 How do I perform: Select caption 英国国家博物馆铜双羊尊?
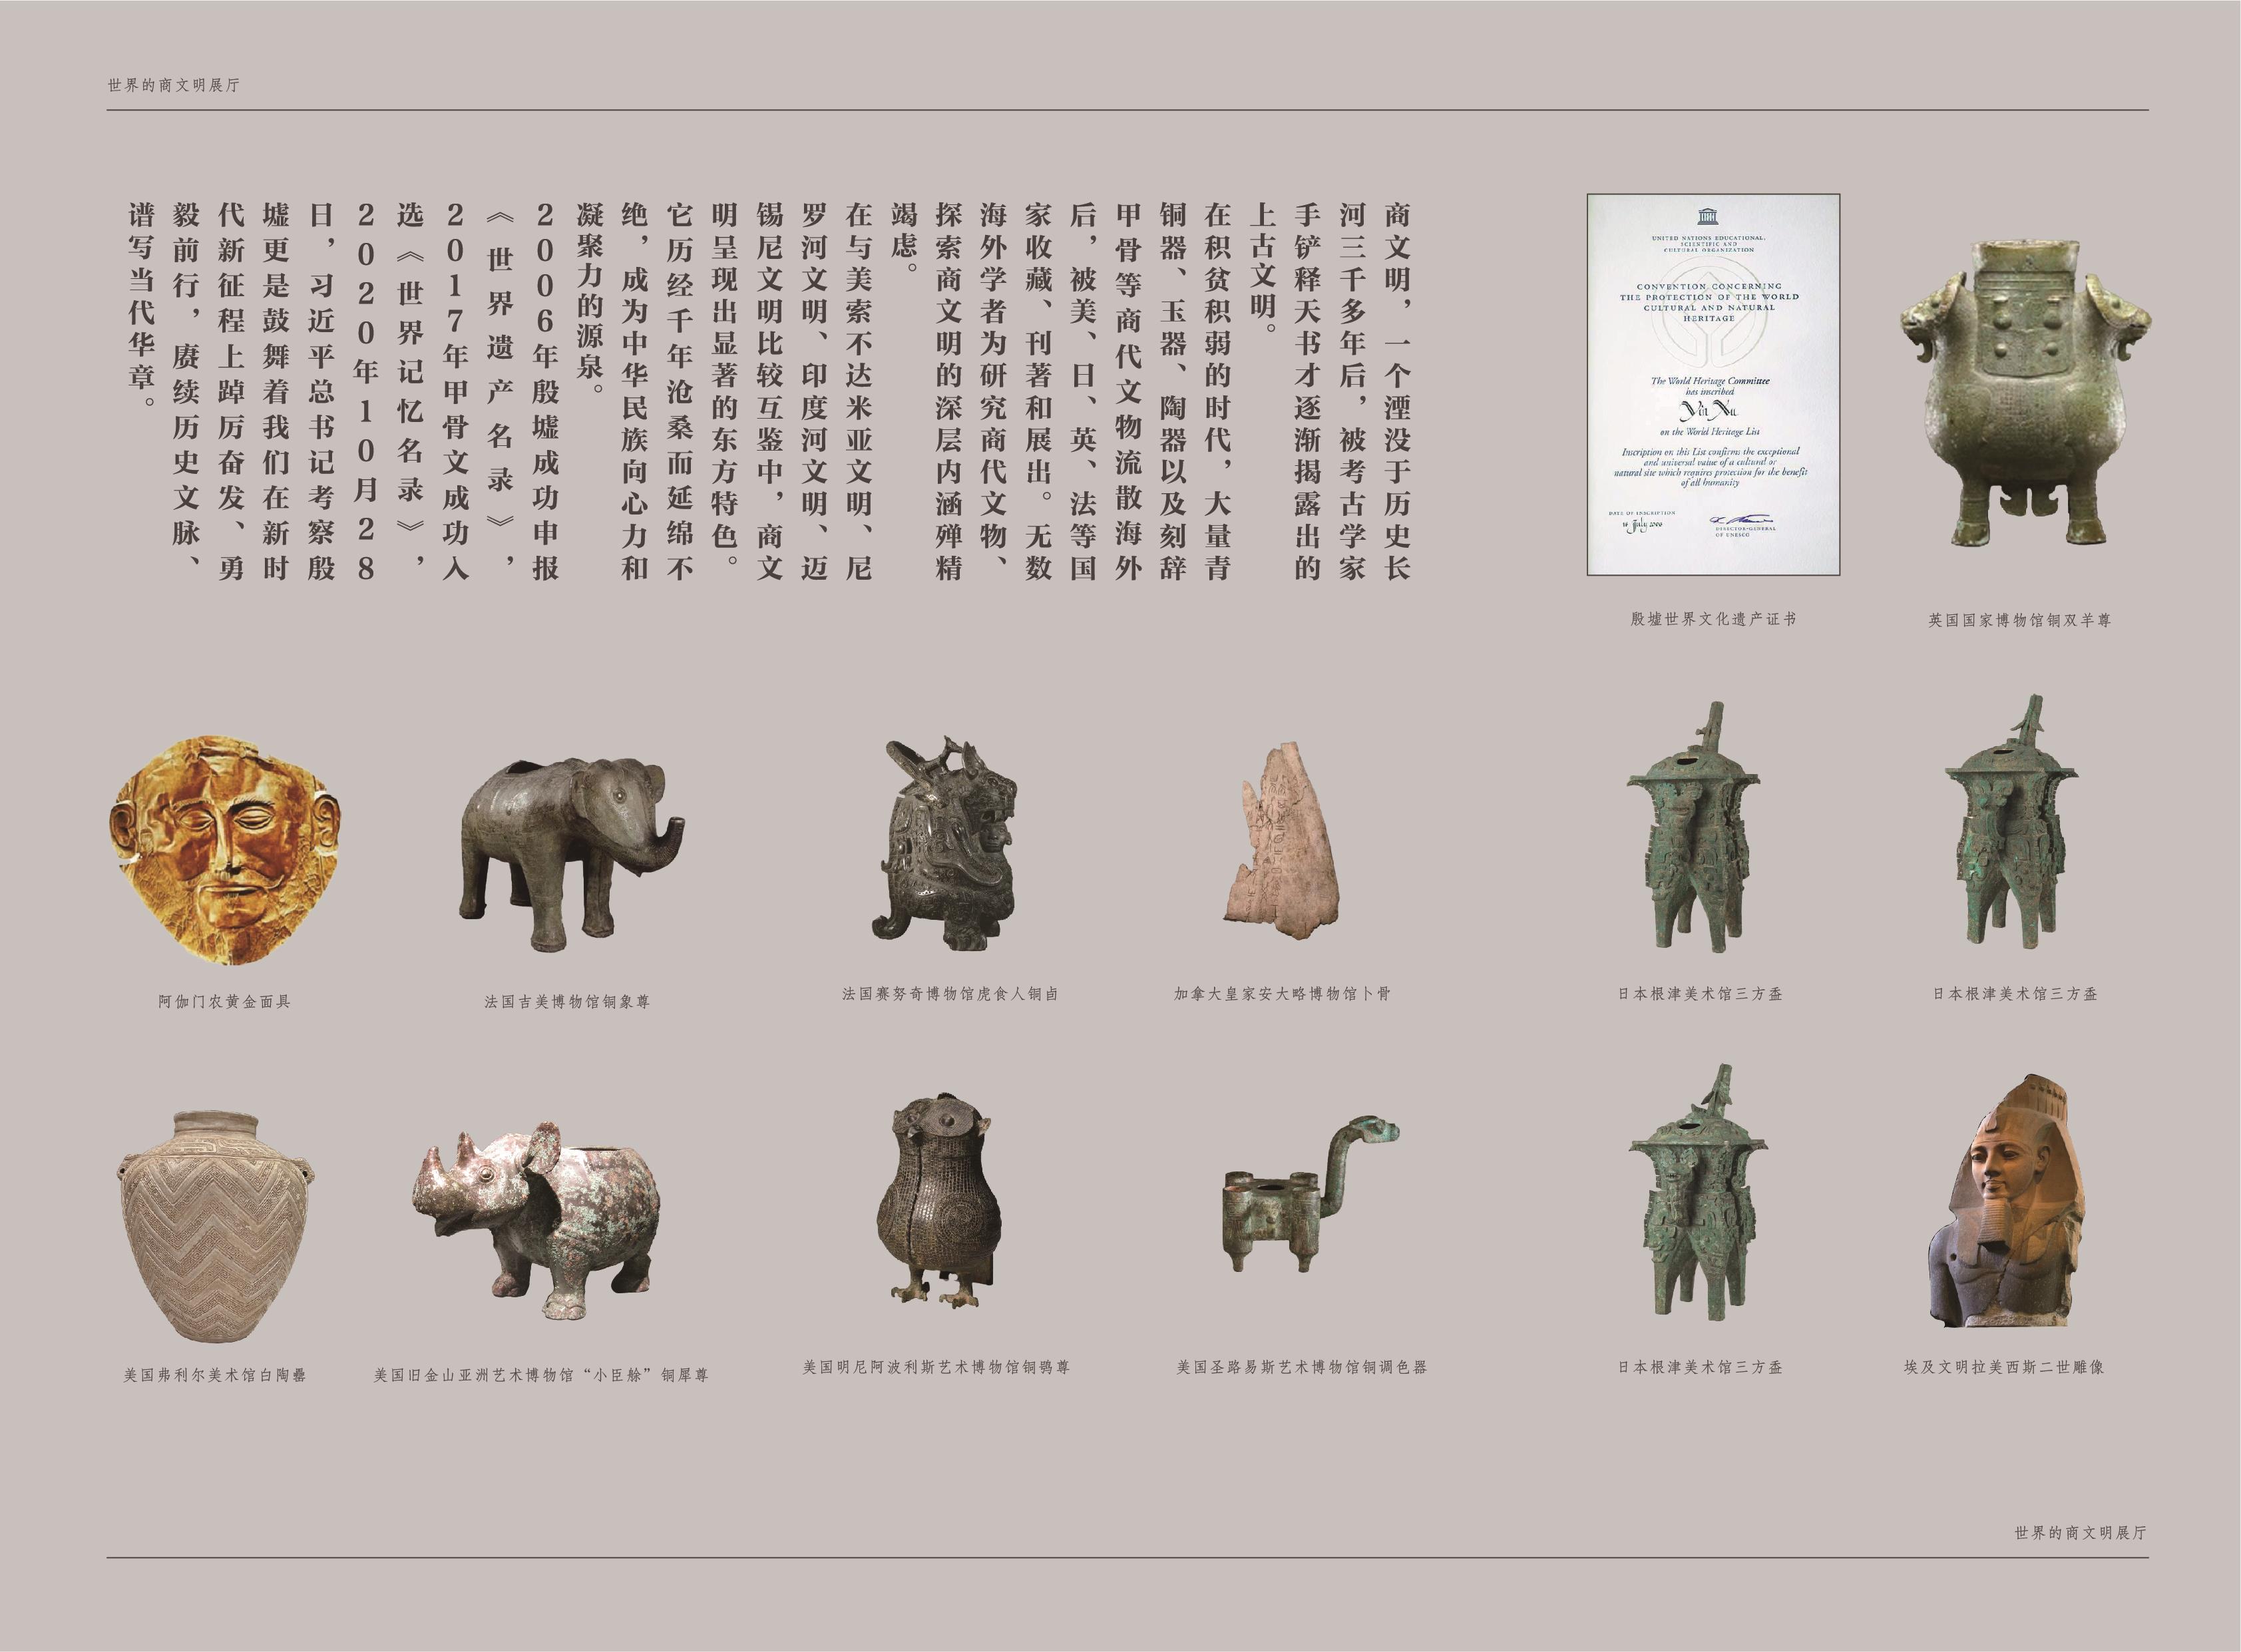(x=2020, y=620)
